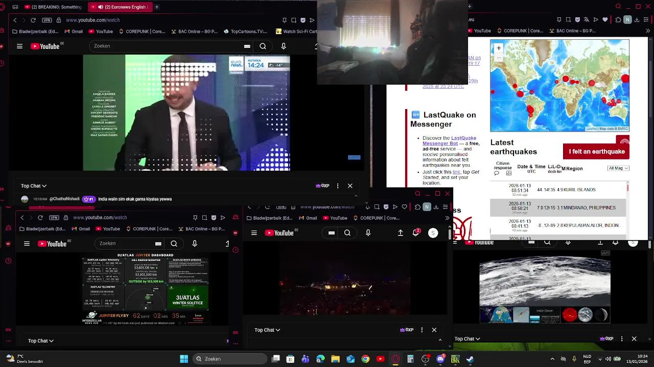Open Steam from the taskbar

click(x=470, y=359)
